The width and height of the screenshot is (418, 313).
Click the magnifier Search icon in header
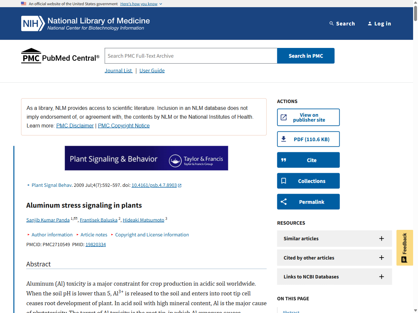pos(331,23)
